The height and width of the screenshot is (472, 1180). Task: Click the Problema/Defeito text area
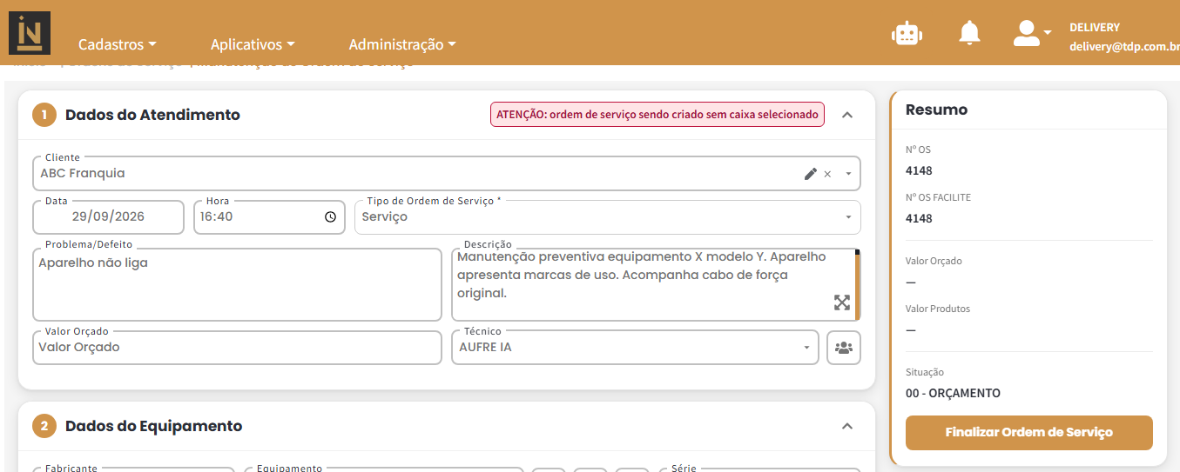[x=237, y=285]
